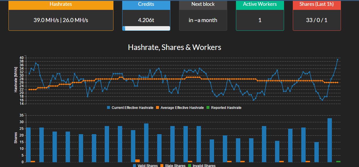Viewport: 359px width, 167px height.
Task: Open the Active Workers card header
Action: (x=260, y=4)
